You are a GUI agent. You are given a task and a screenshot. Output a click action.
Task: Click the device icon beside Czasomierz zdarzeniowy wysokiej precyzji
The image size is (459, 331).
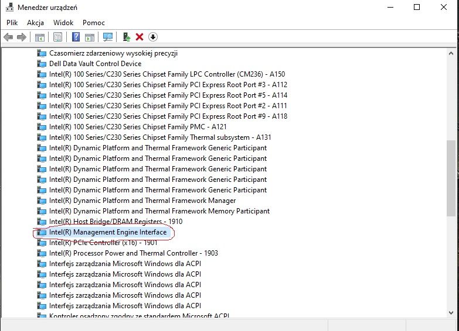point(42,53)
